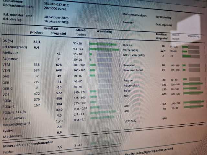Click the ADF row label
This screenshot has height=155, width=207.
tap(126, 106)
